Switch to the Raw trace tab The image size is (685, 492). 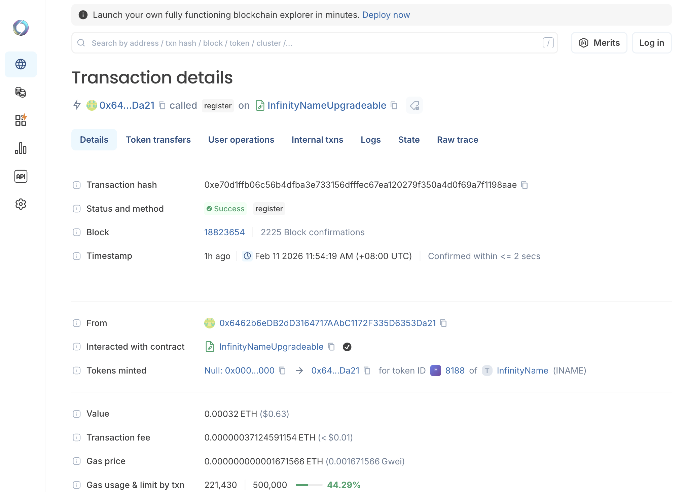click(458, 139)
